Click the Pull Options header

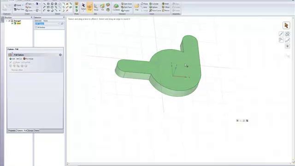tap(35, 55)
